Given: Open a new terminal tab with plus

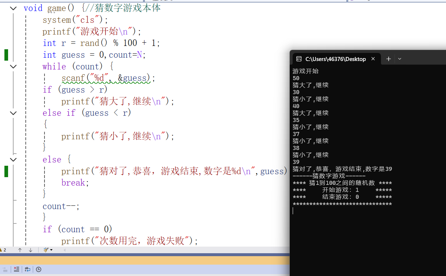Looking at the screenshot, I should point(388,59).
